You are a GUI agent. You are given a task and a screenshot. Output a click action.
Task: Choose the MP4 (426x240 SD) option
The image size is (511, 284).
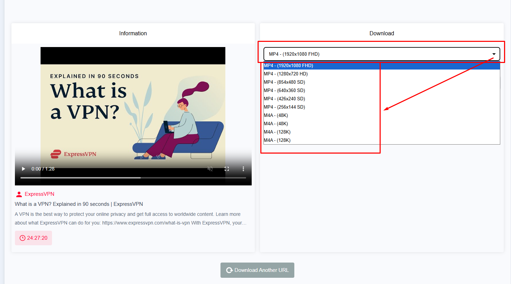coord(284,99)
